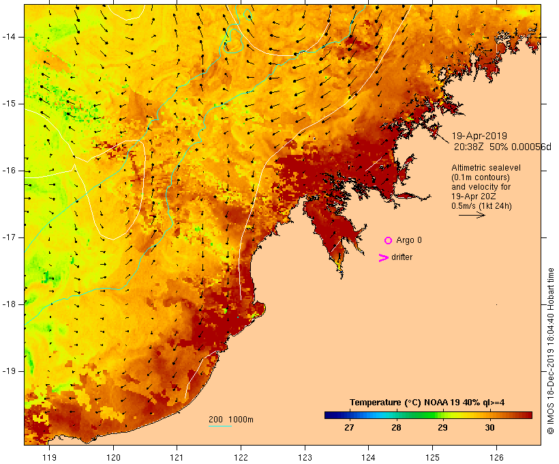The width and height of the screenshot is (559, 464).
Task: Click the IMOS copyright timestamp text
Action: 550,351
